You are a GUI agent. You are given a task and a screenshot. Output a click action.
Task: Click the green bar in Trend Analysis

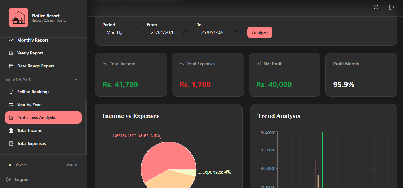pyautogui.click(x=322, y=160)
